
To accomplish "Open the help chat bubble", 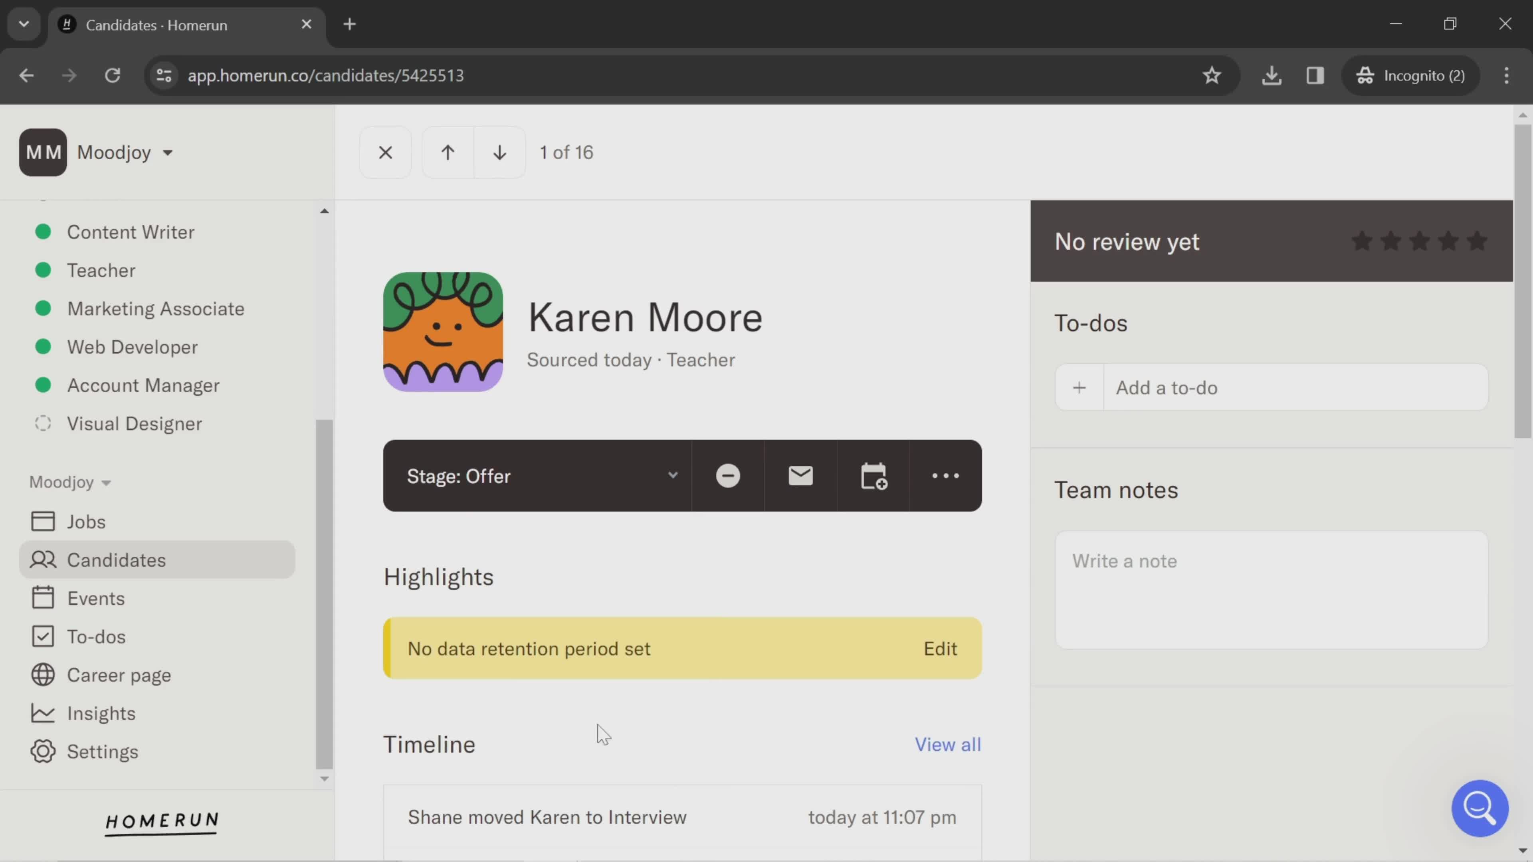I will [x=1480, y=808].
